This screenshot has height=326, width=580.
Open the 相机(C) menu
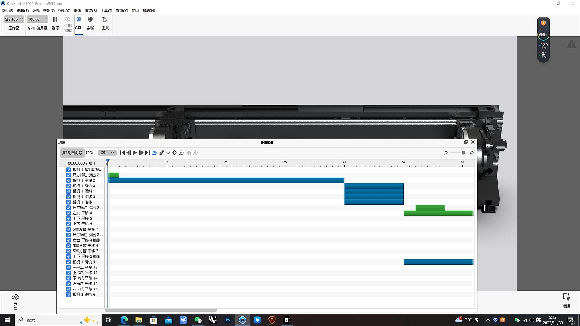[64, 10]
